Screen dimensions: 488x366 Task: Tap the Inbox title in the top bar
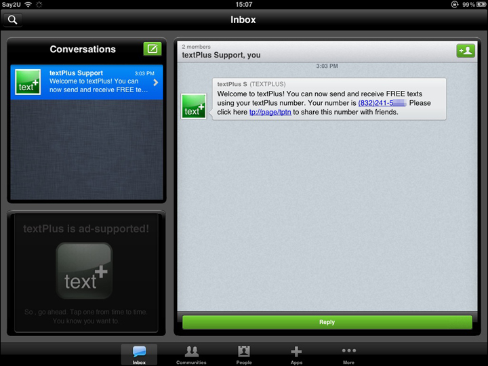click(243, 20)
